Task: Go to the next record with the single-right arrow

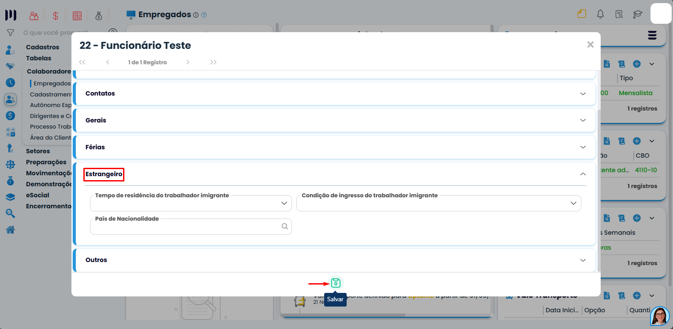Action: click(187, 62)
